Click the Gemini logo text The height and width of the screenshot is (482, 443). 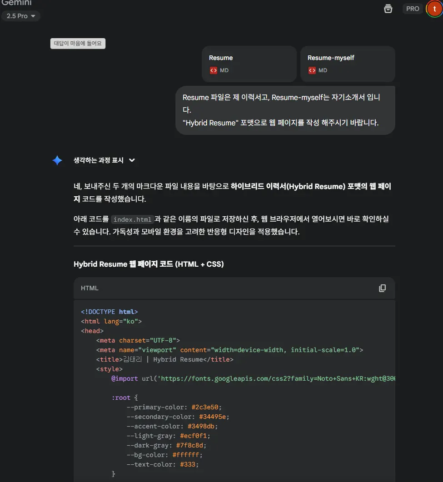click(x=17, y=2)
